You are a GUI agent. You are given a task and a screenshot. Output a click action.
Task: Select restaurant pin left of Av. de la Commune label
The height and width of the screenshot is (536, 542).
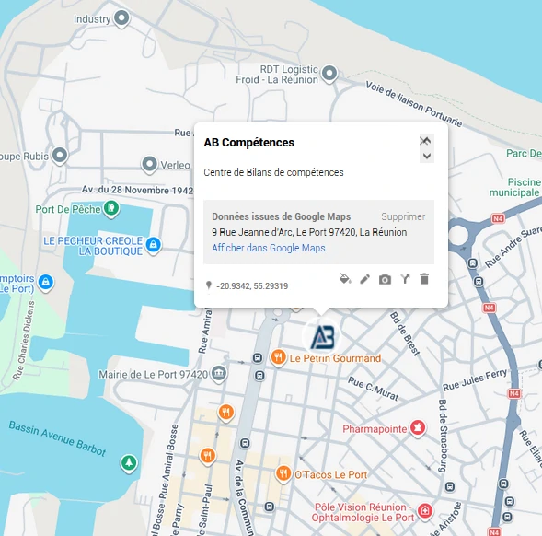click(207, 456)
